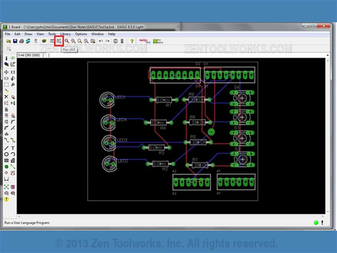337x253 pixels.
Task: Open Help with the yellow question mark
Action: 132,41
